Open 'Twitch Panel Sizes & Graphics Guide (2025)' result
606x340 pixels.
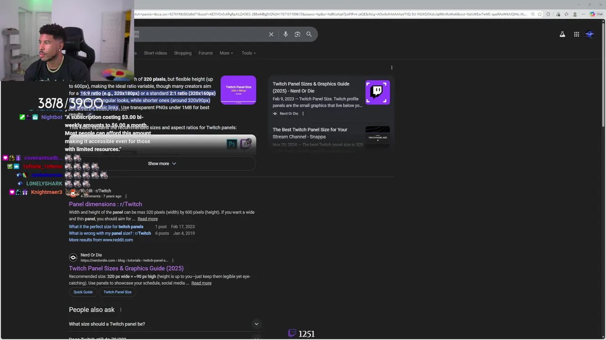coord(126,268)
